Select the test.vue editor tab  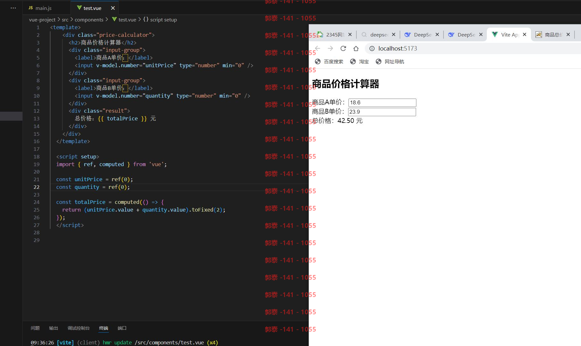tap(92, 8)
